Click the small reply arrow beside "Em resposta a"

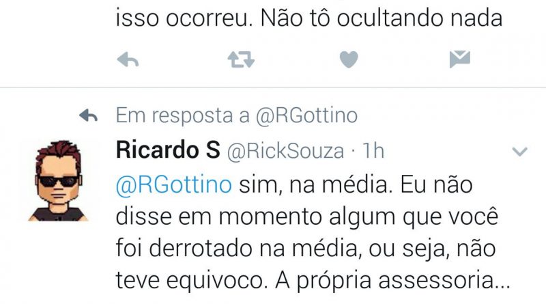click(89, 115)
